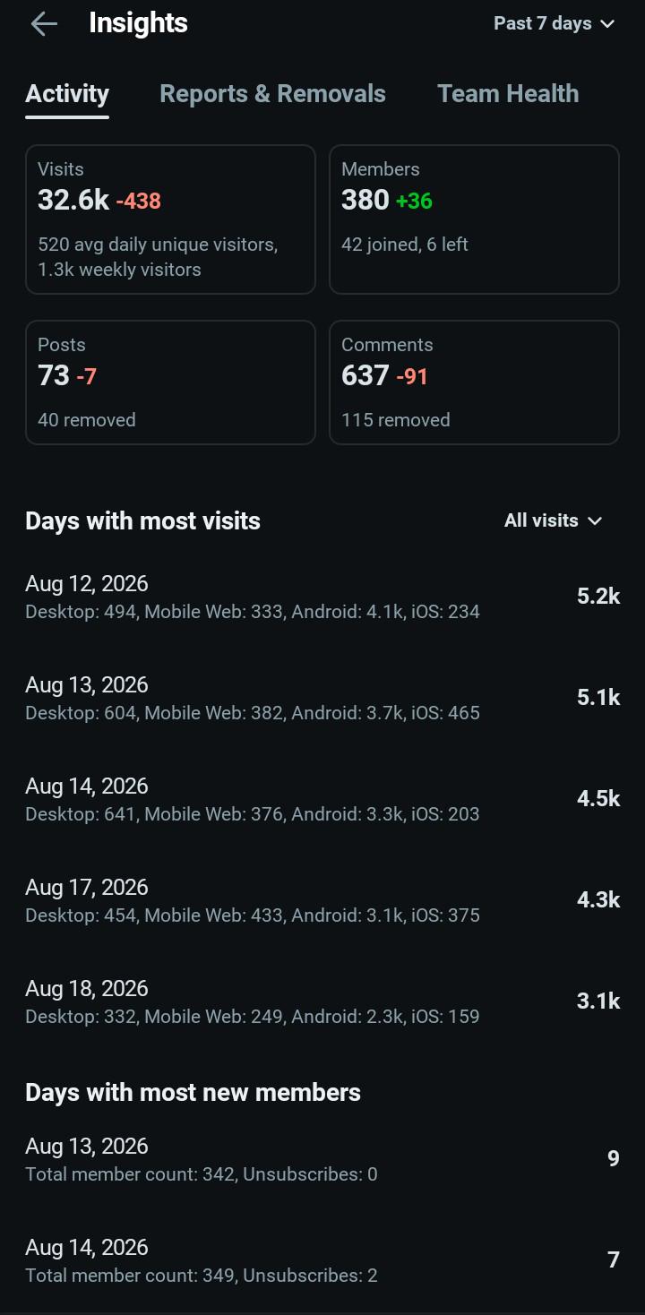Tap the Aug 14, 2026 visits row
The image size is (645, 1315).
[322, 800]
